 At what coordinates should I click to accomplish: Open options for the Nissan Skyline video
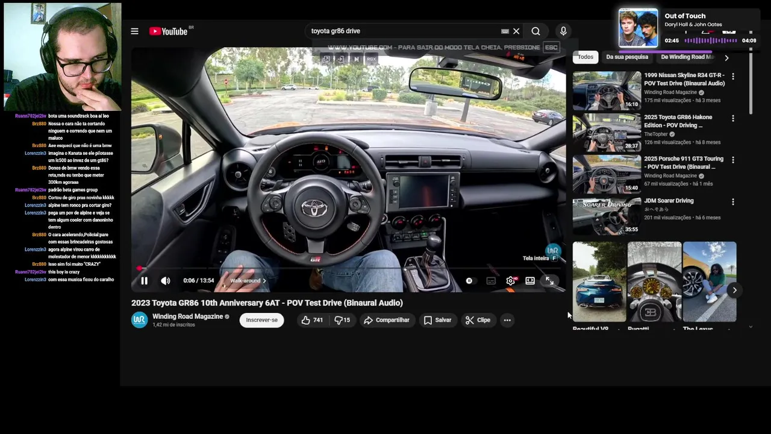point(733,77)
